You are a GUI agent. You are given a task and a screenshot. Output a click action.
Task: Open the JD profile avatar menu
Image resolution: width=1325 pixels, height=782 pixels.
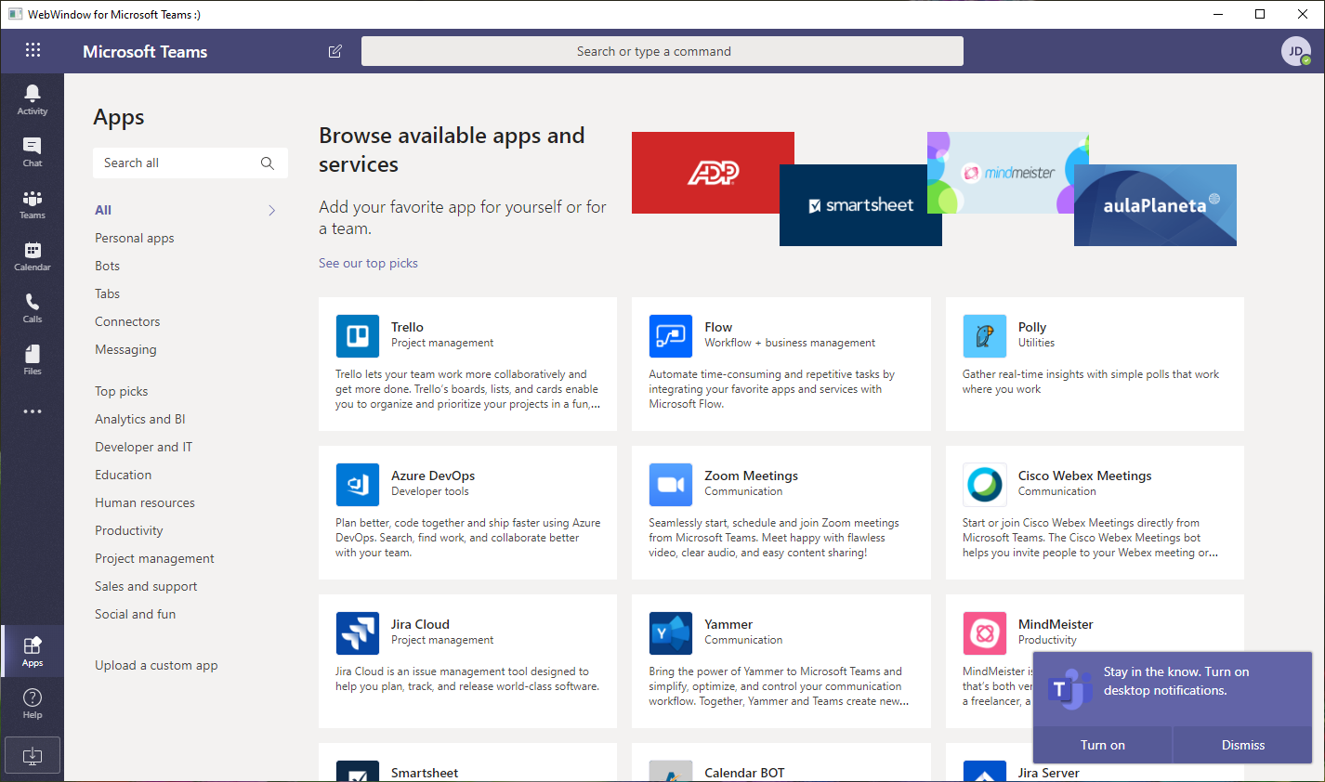(1296, 51)
